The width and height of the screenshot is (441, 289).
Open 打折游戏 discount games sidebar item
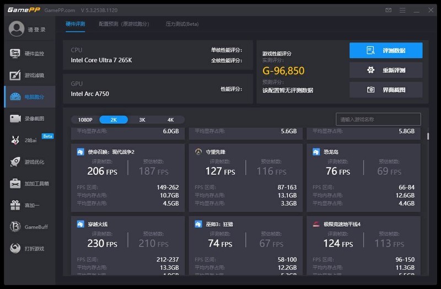(30, 249)
